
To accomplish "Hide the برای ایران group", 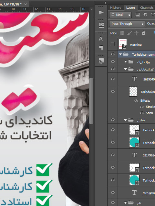I will pos(113,61).
